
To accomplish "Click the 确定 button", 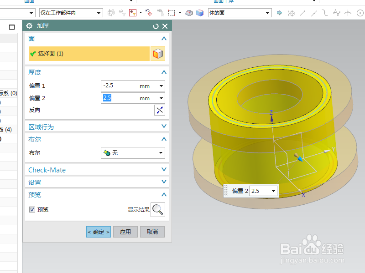I will click(99, 232).
